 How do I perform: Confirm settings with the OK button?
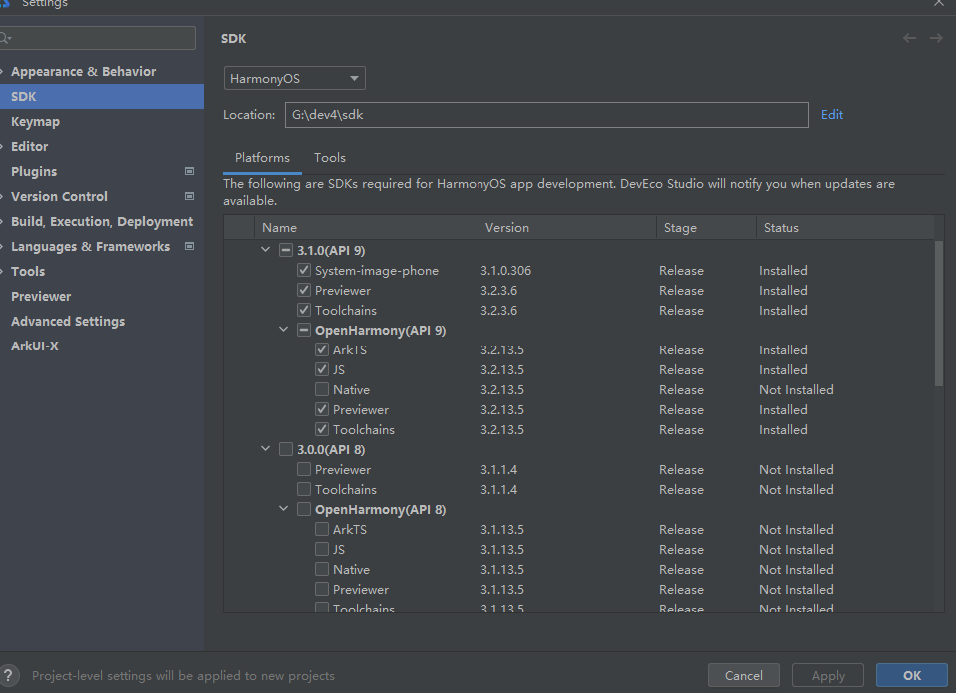[912, 675]
